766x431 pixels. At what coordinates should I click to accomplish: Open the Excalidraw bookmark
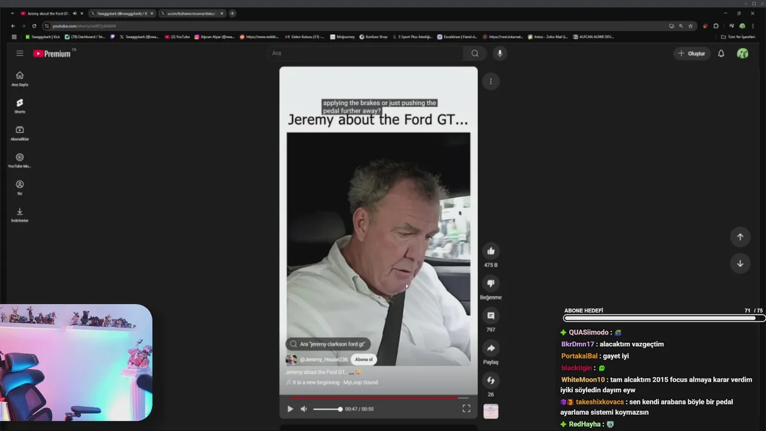pyautogui.click(x=457, y=37)
